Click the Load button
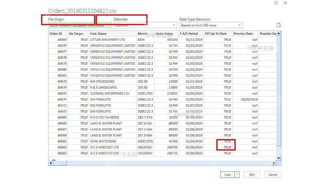This screenshot has width=328, height=184. pyautogui.click(x=228, y=174)
